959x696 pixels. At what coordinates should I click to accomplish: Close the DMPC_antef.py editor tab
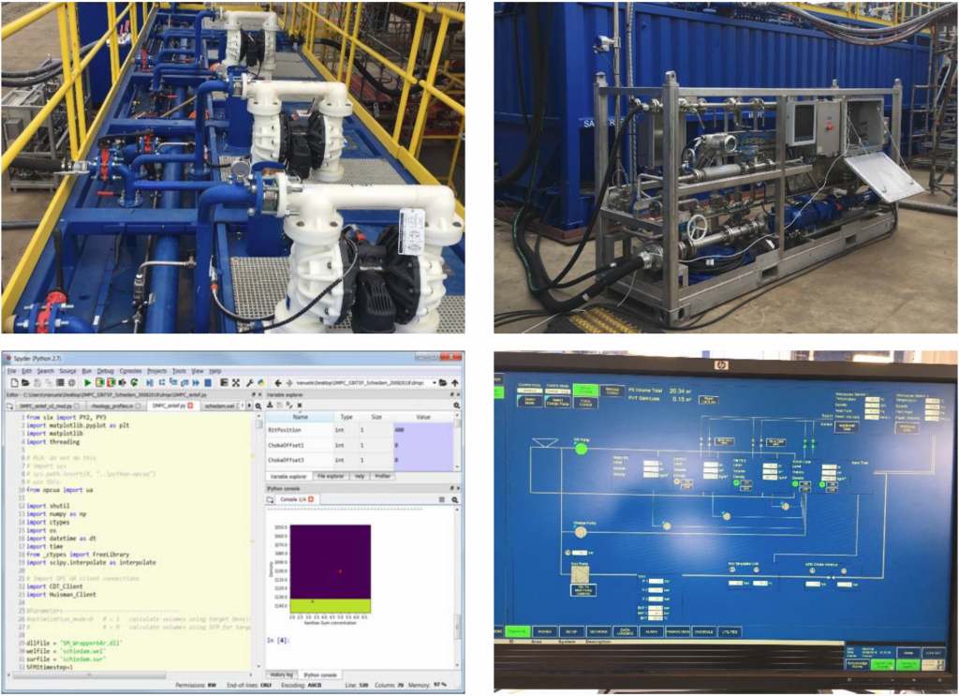point(189,407)
